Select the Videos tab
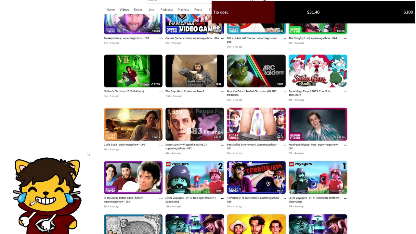Viewport: 416px width, 234px height. 124,10
